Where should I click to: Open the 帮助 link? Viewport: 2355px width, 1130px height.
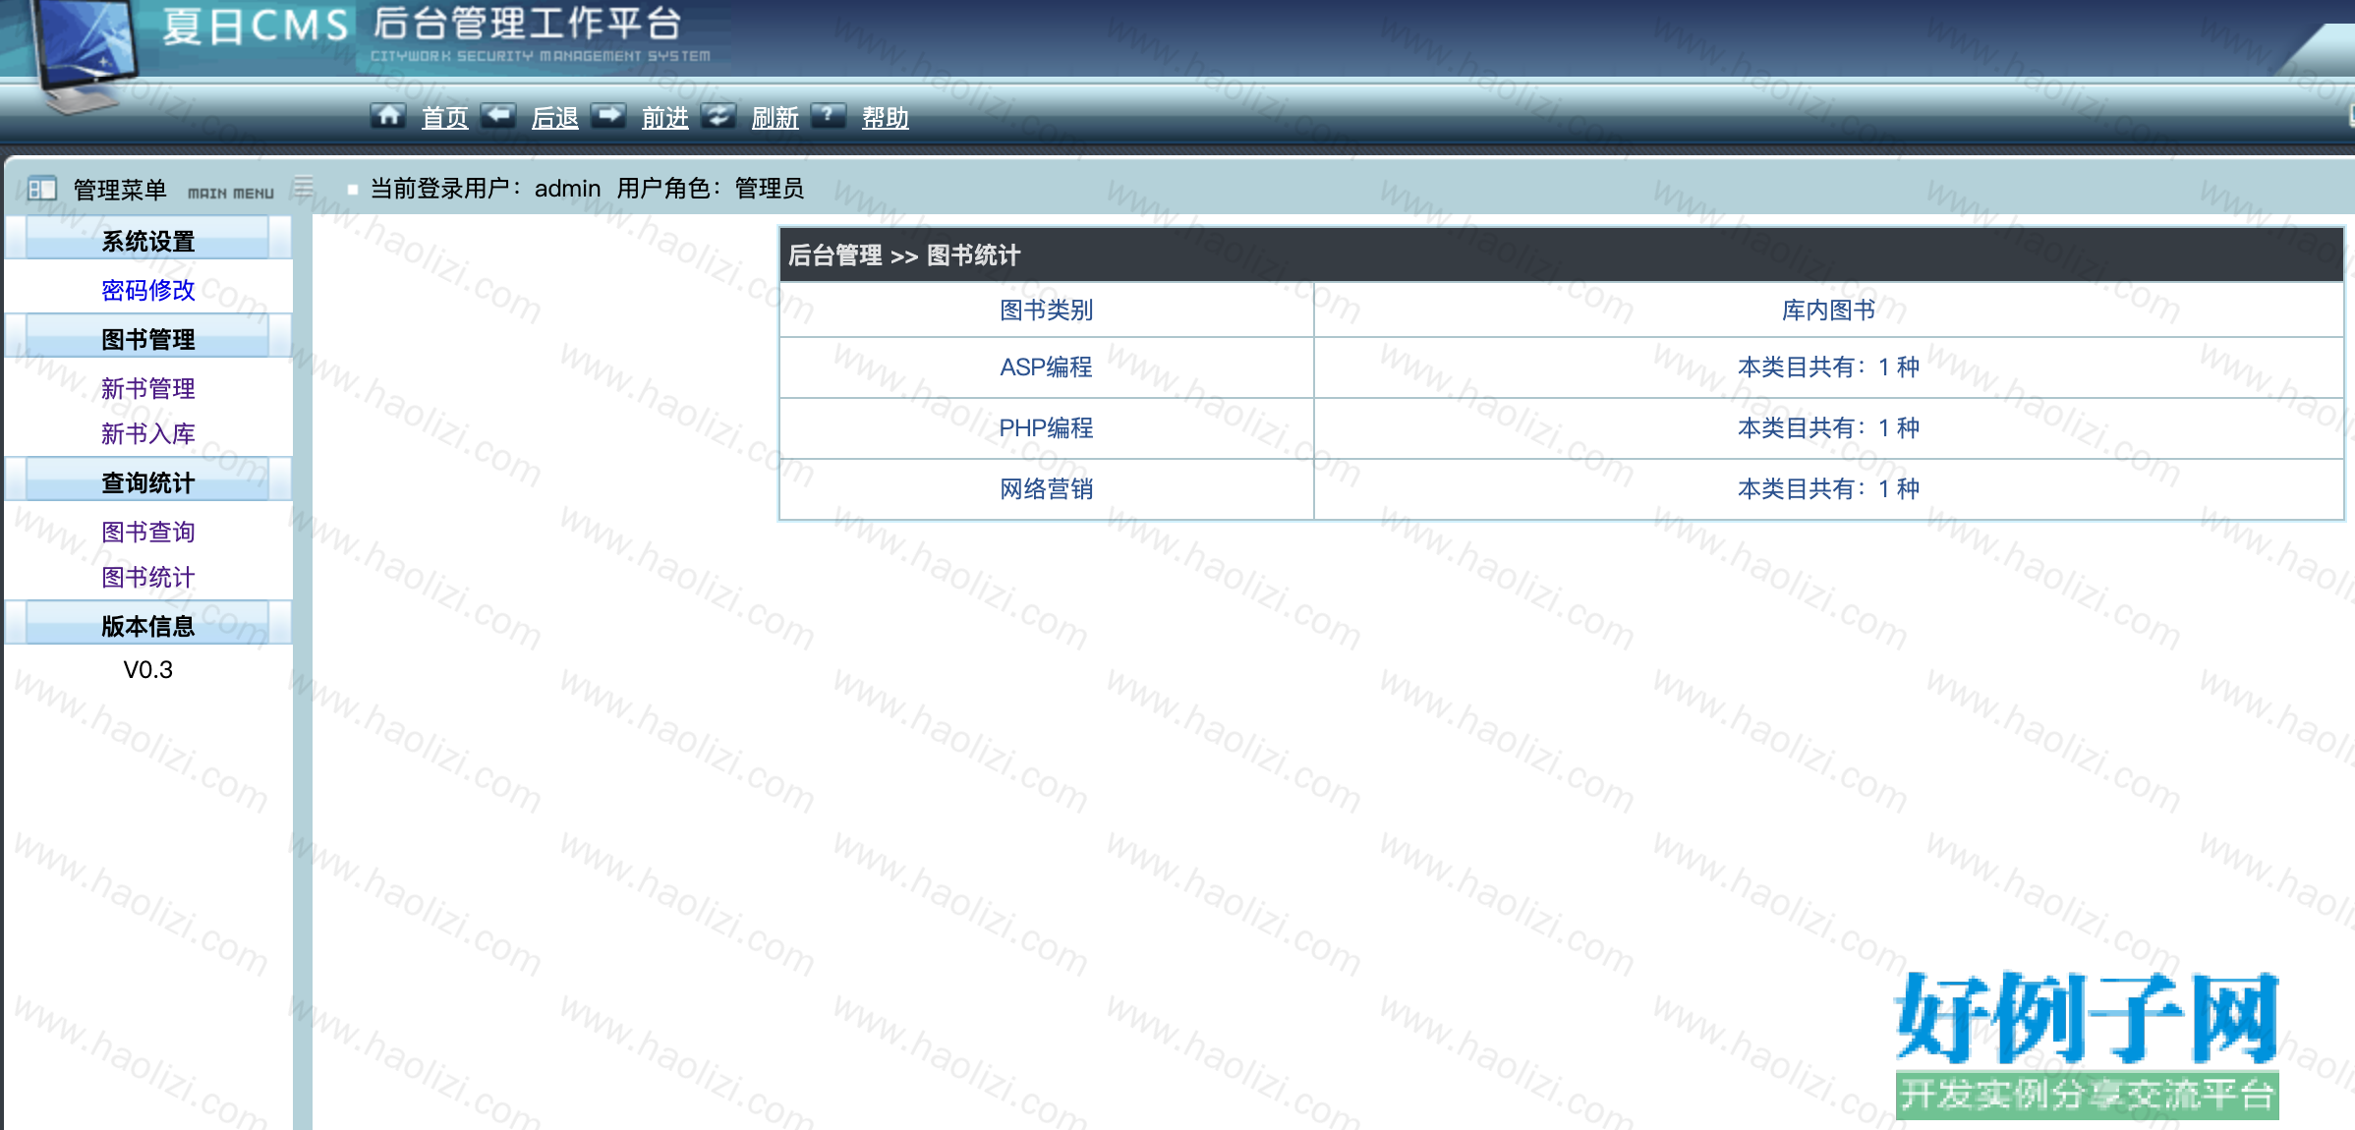pyautogui.click(x=886, y=118)
